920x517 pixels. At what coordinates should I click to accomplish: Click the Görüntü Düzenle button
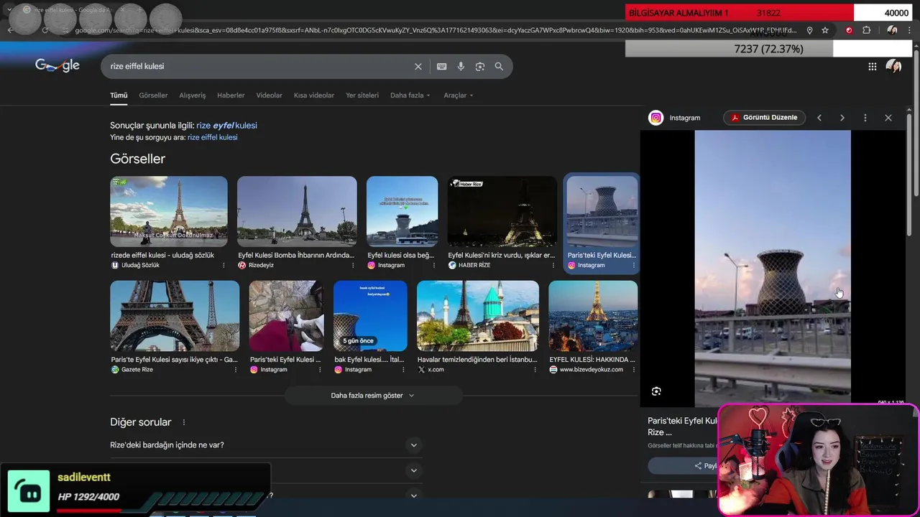point(764,118)
